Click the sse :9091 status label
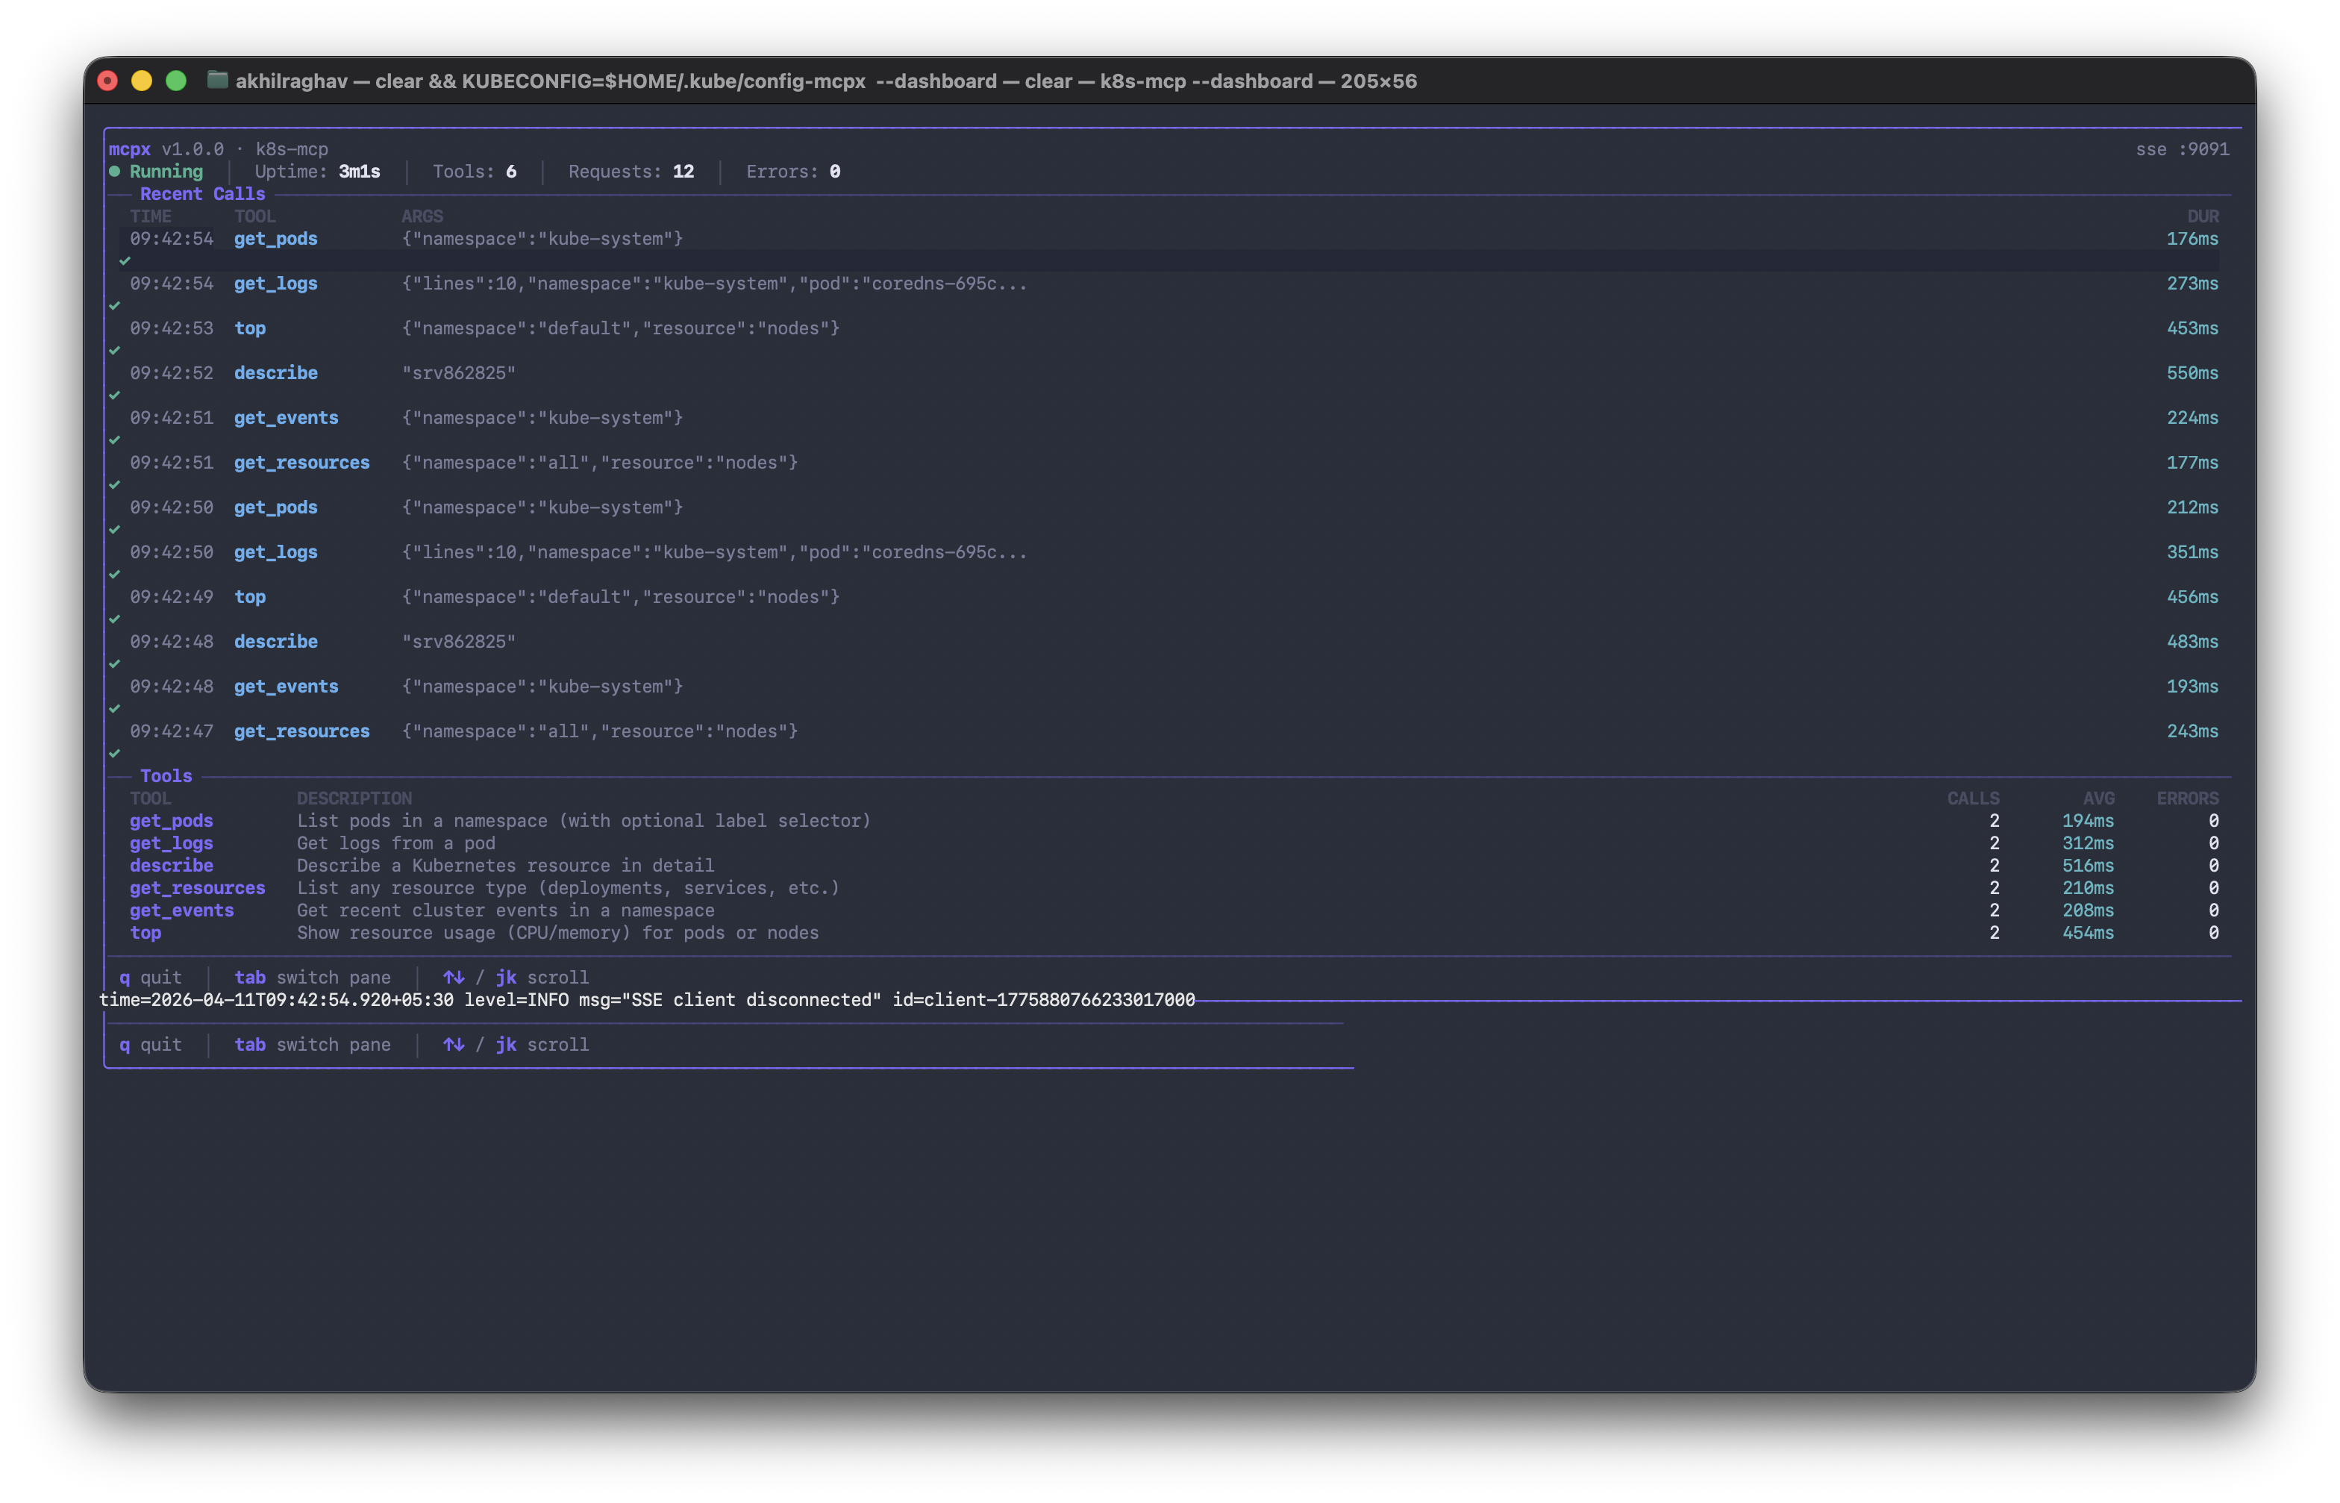This screenshot has width=2340, height=1503. click(2183, 149)
